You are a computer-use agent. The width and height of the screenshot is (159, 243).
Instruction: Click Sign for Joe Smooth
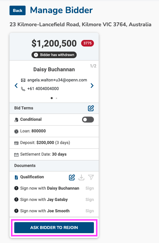click(x=90, y=211)
